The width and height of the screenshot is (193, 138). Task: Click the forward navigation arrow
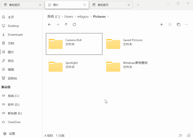point(58,25)
